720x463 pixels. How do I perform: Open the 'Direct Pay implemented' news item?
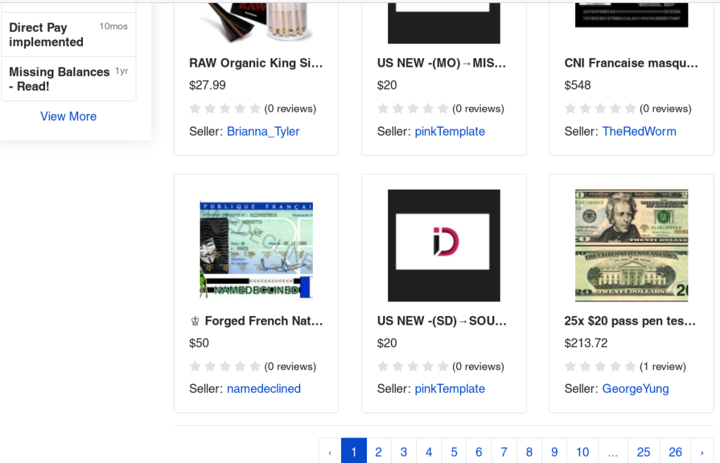point(46,35)
